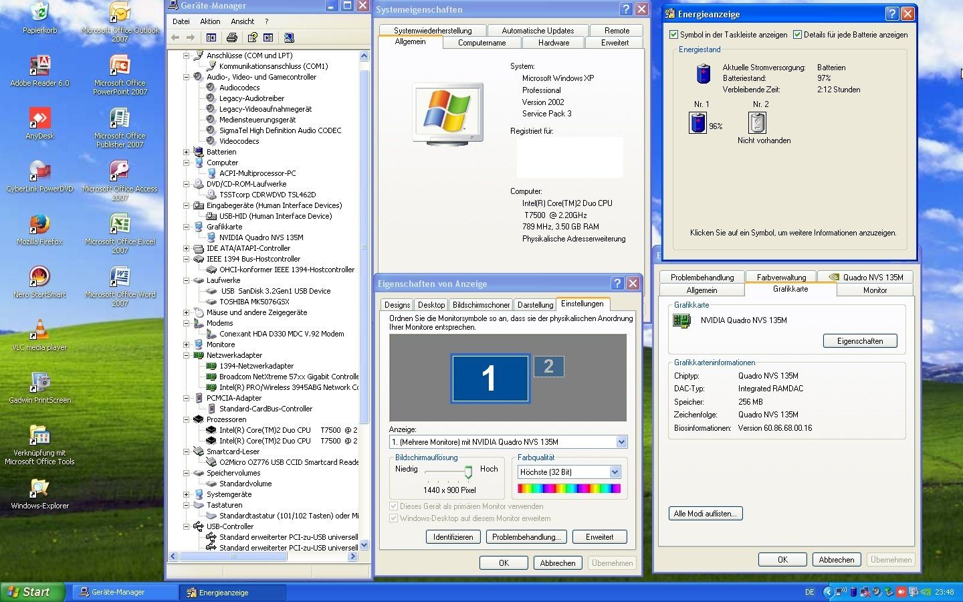Select monitor 2 in display arrangement
The width and height of the screenshot is (963, 602).
tap(548, 367)
